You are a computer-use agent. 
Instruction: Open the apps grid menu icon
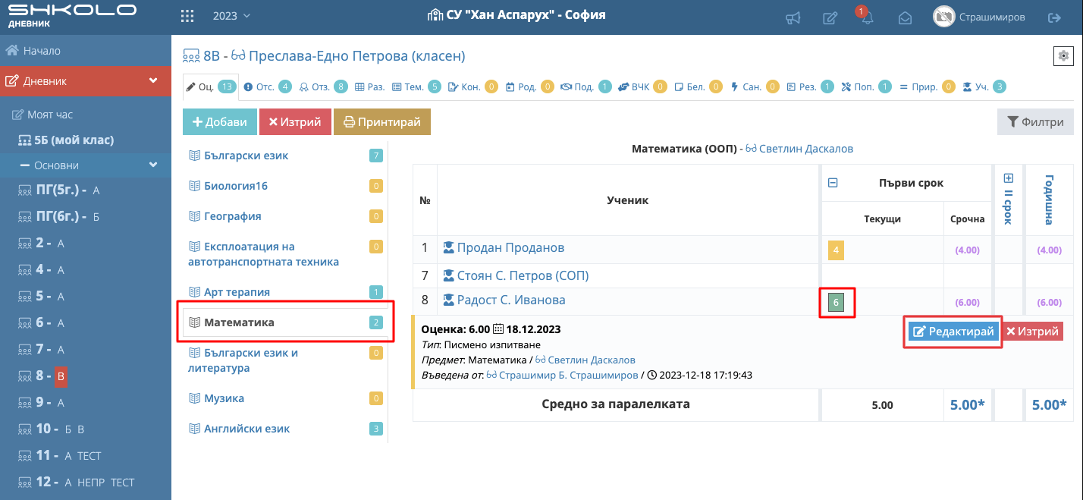(x=187, y=16)
